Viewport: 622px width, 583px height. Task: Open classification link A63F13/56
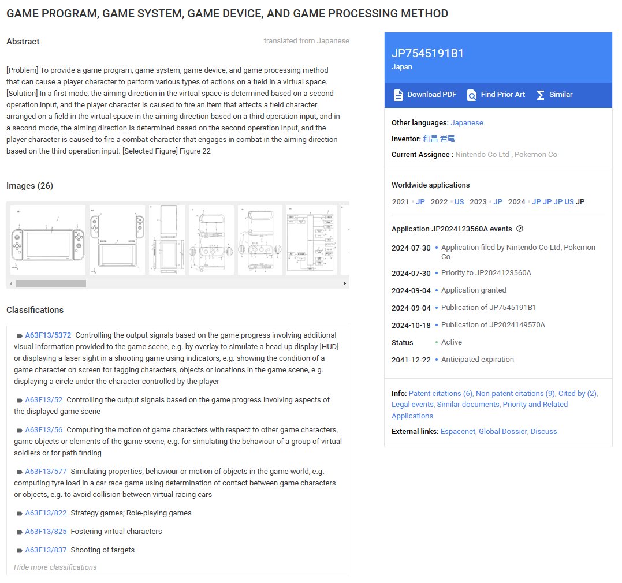coord(44,430)
